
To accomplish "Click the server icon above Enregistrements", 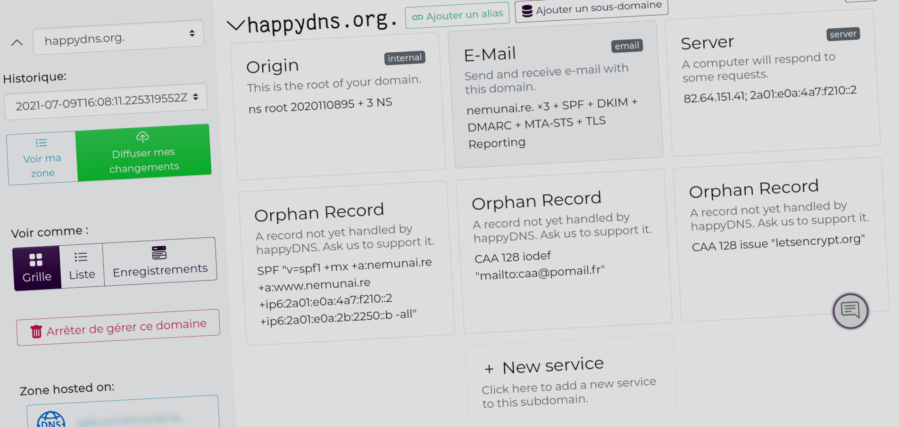I will point(159,252).
